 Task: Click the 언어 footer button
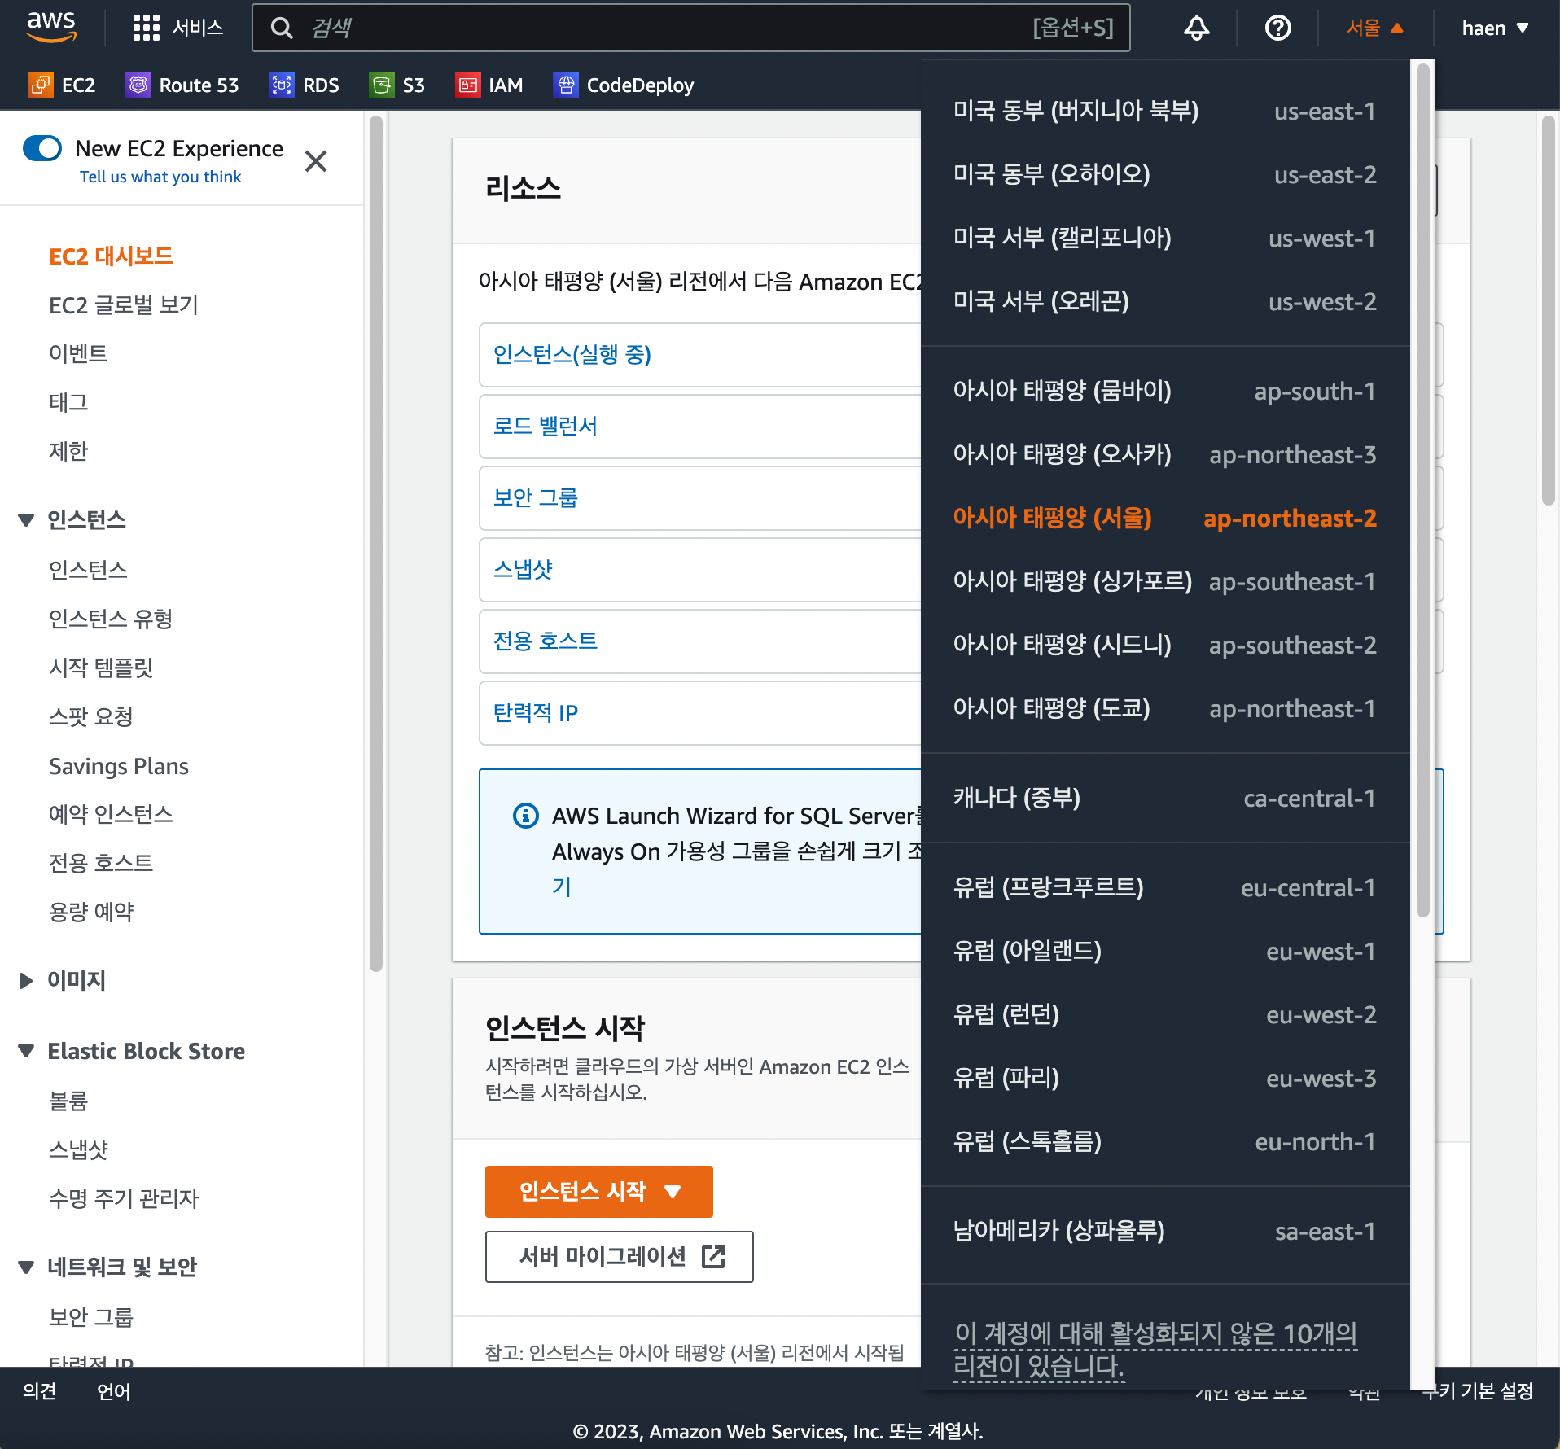click(x=113, y=1391)
